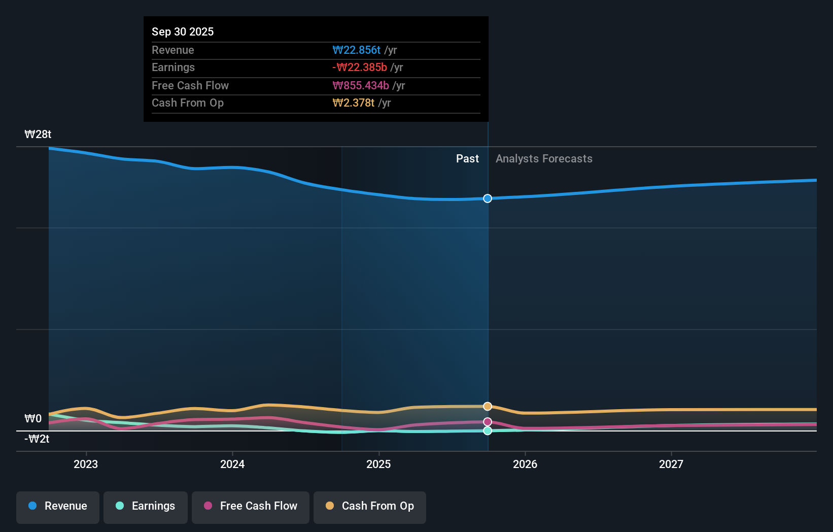Image resolution: width=833 pixels, height=532 pixels.
Task: Select the Past section label
Action: click(x=467, y=158)
